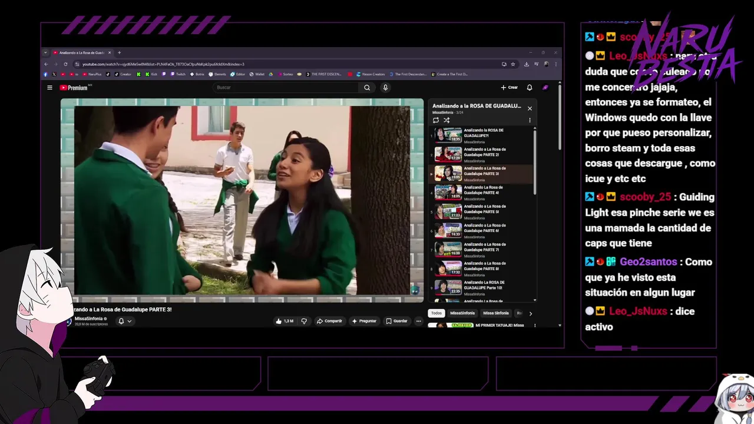754x424 pixels.
Task: Focus the Buscar search field
Action: (x=286, y=88)
